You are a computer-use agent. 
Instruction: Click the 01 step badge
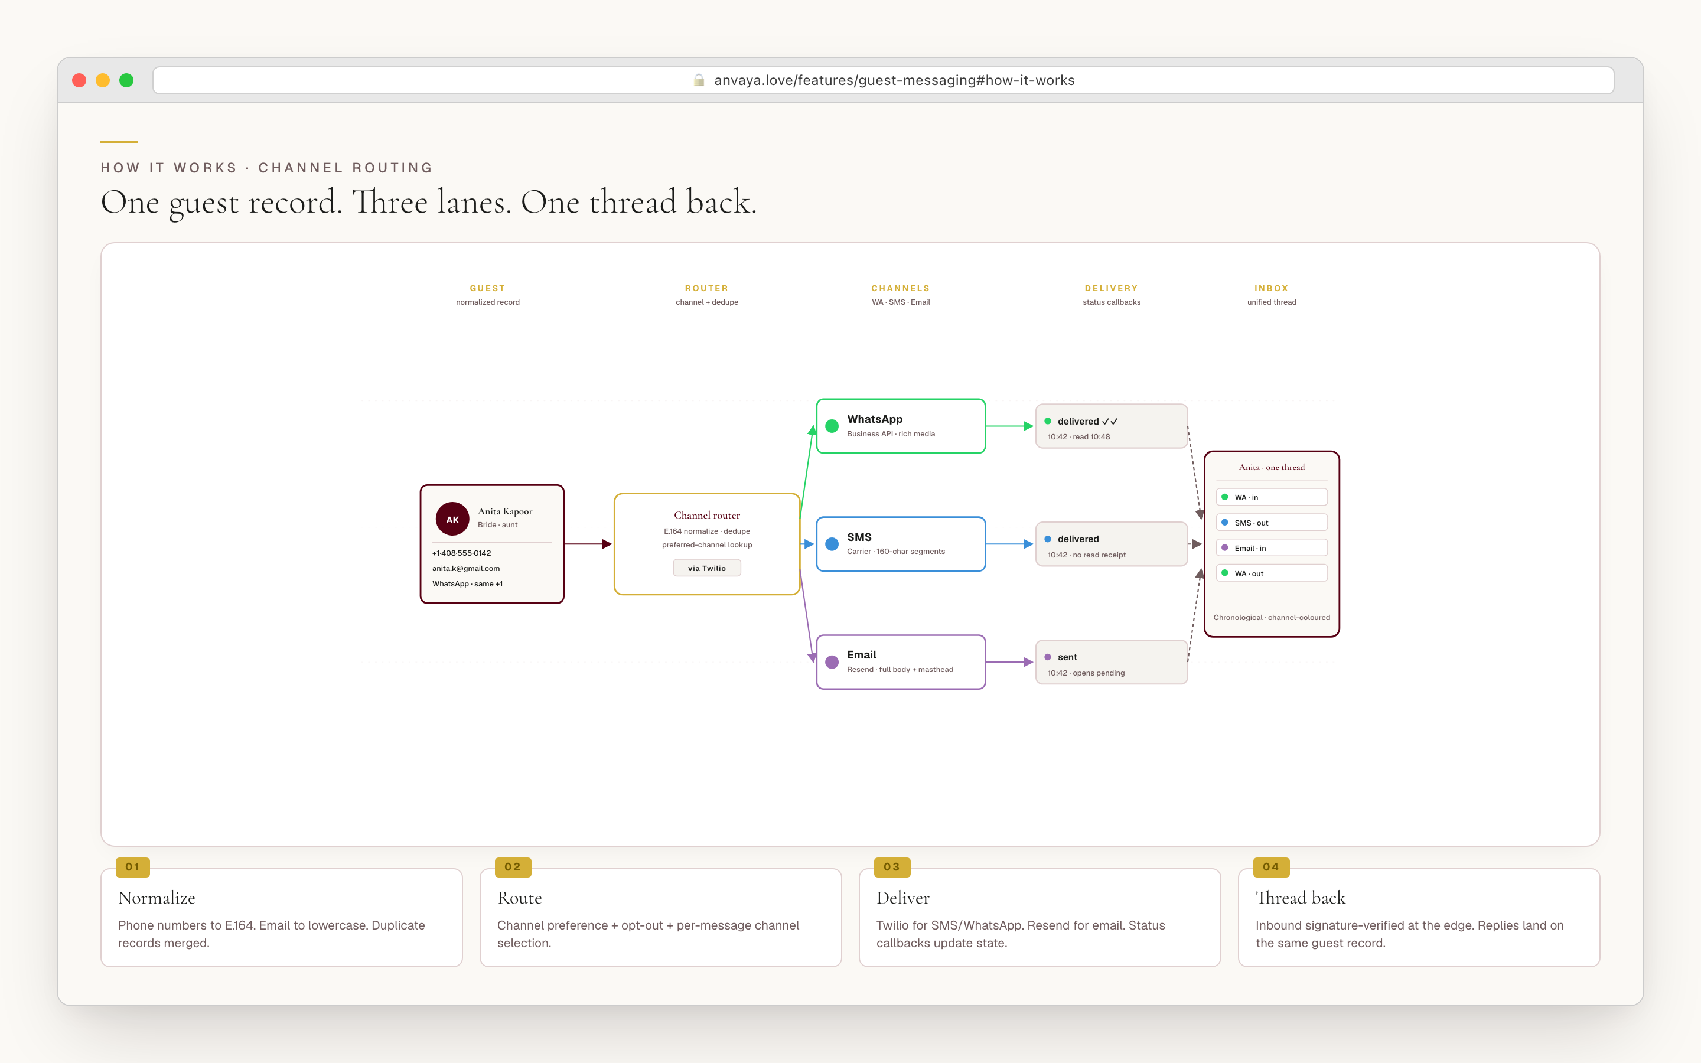coord(133,867)
